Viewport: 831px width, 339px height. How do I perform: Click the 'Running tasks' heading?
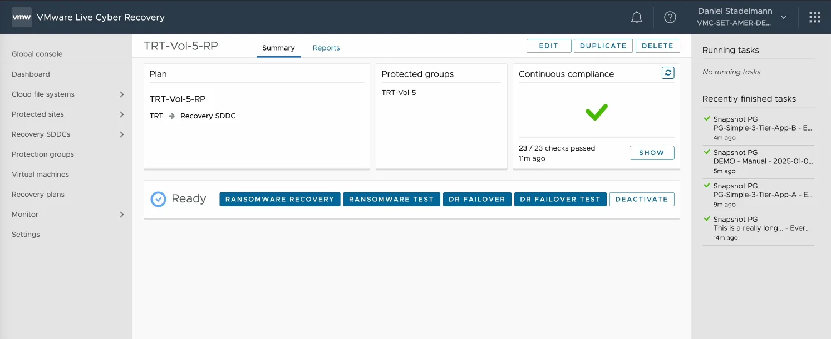tap(731, 50)
